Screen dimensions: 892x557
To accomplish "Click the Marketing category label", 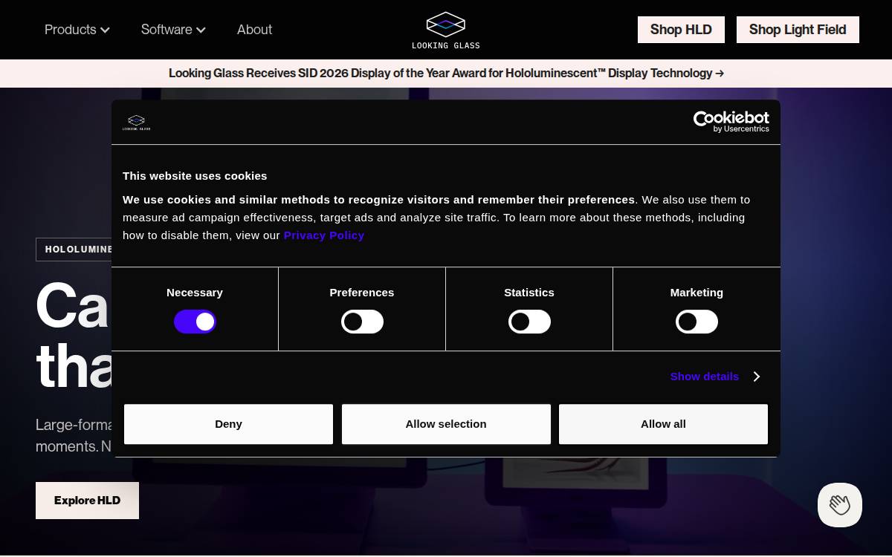I will (697, 293).
